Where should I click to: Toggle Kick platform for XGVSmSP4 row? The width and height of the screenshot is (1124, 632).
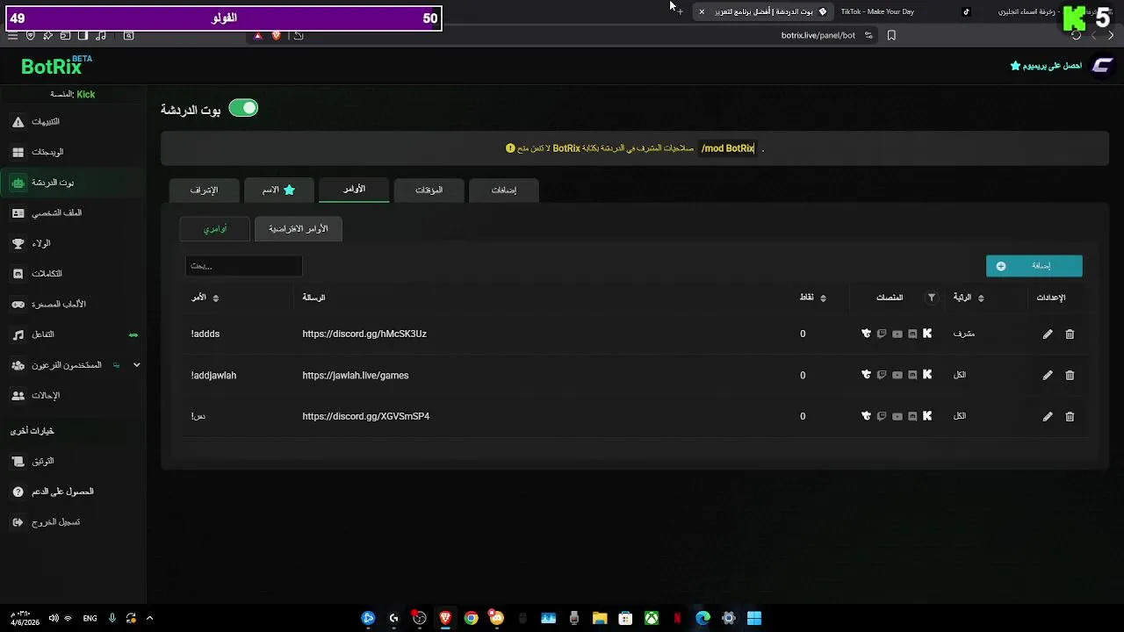(x=927, y=416)
